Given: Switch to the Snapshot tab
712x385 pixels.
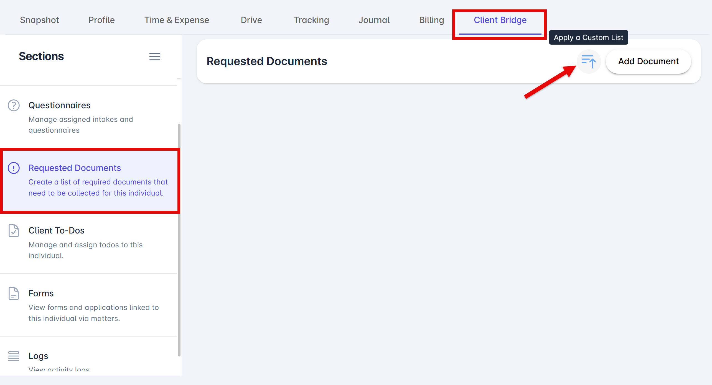Looking at the screenshot, I should (x=39, y=20).
